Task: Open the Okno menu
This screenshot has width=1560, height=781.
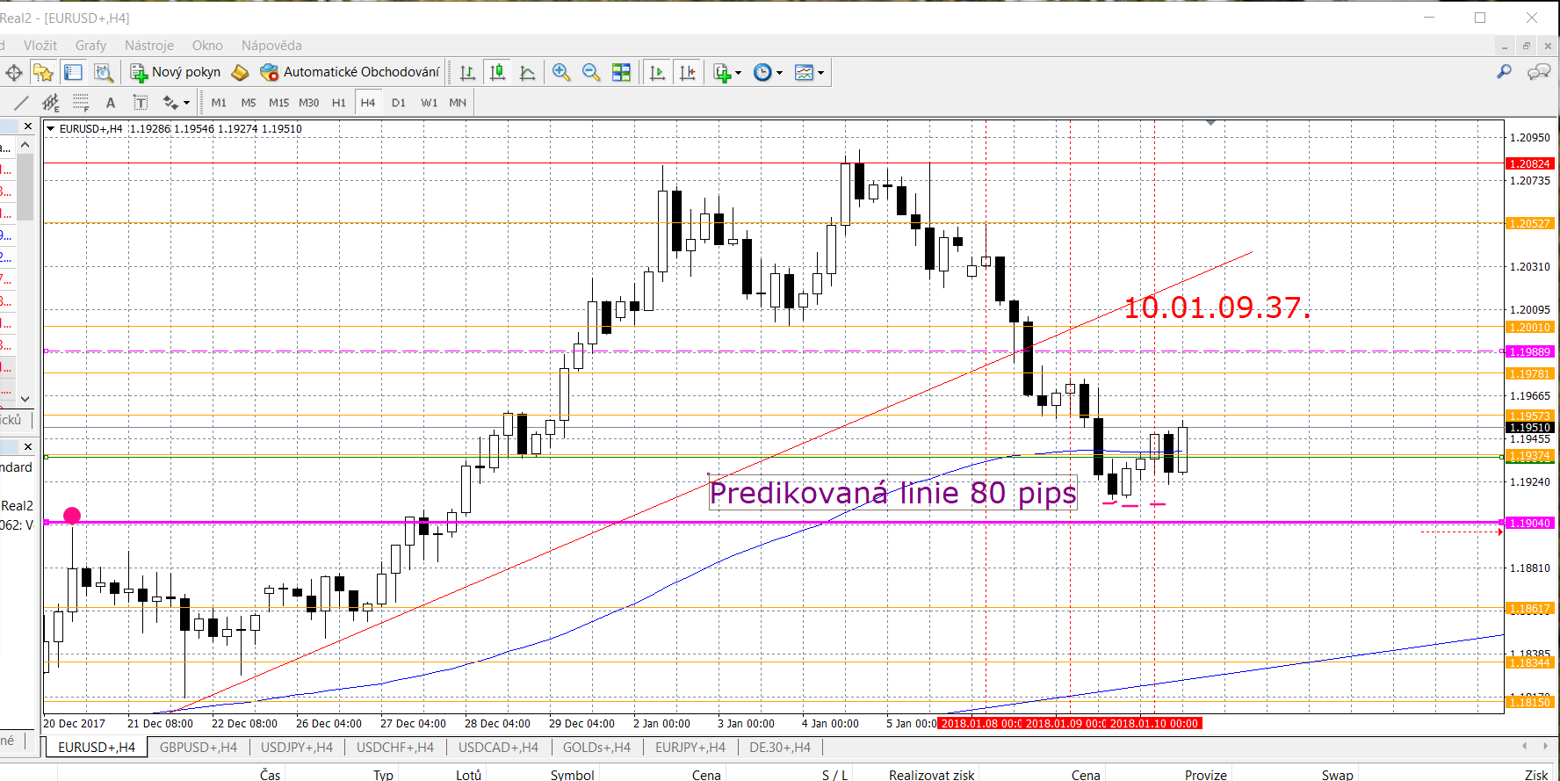Action: coord(207,46)
